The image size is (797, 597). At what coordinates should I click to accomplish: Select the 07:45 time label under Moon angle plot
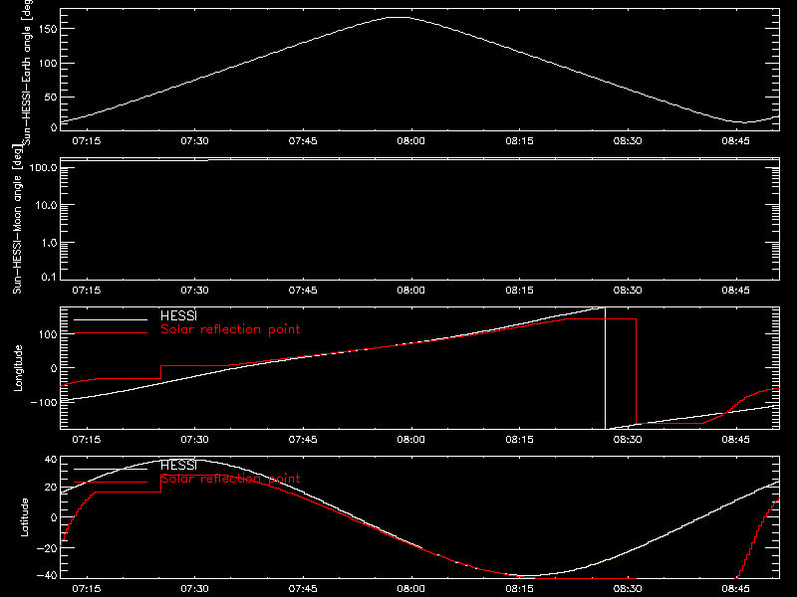(303, 291)
